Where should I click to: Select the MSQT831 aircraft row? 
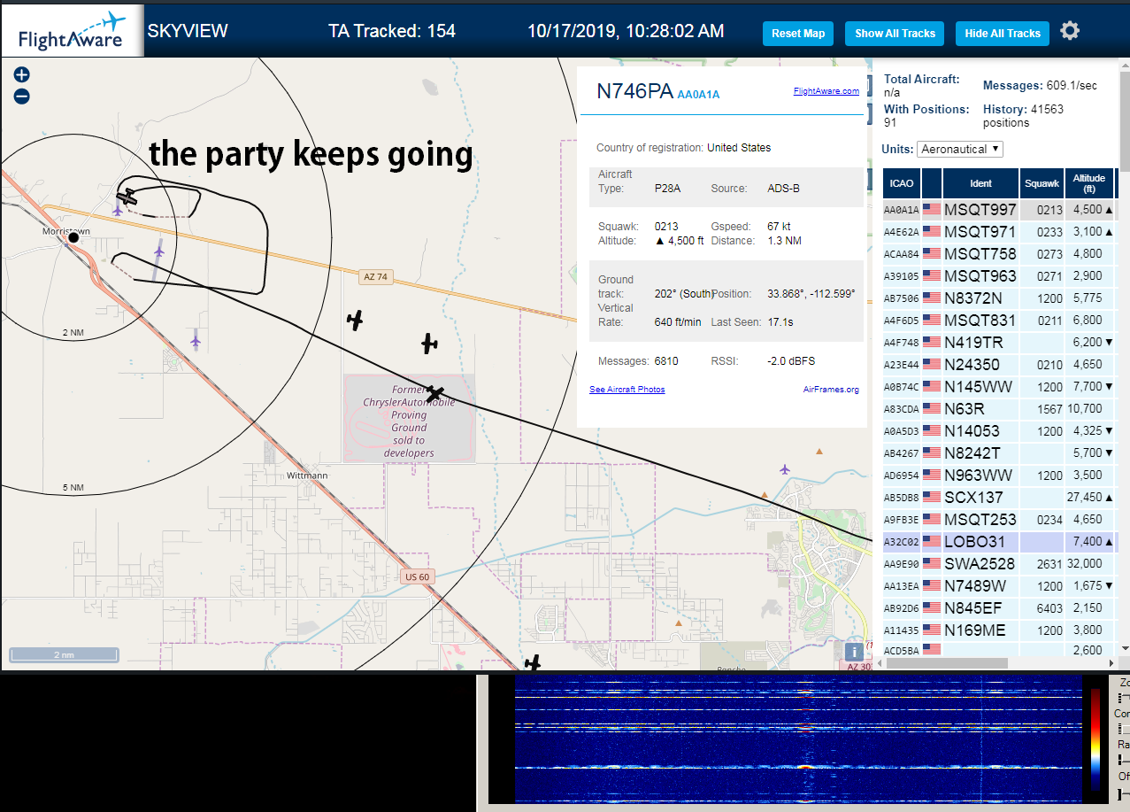[x=1000, y=321]
